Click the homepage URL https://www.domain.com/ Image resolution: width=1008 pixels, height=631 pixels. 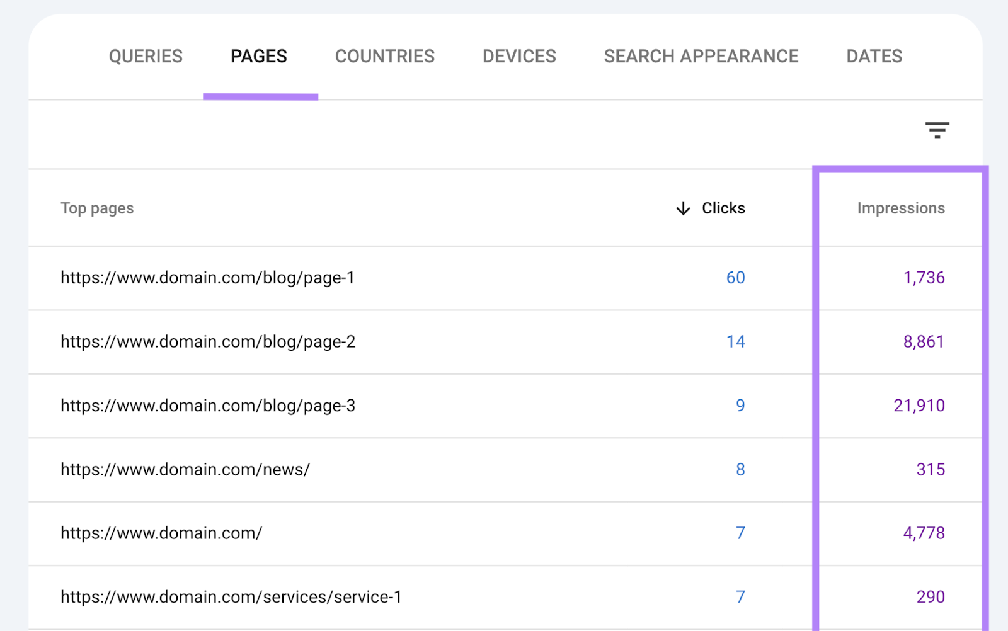(x=161, y=533)
